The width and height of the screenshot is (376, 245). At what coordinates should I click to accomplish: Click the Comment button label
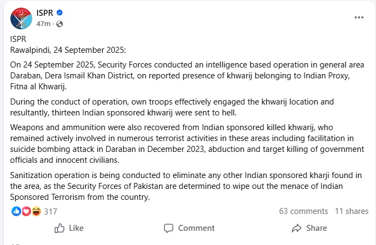(x=196, y=228)
